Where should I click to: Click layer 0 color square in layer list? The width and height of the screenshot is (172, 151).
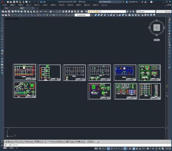[99, 12]
